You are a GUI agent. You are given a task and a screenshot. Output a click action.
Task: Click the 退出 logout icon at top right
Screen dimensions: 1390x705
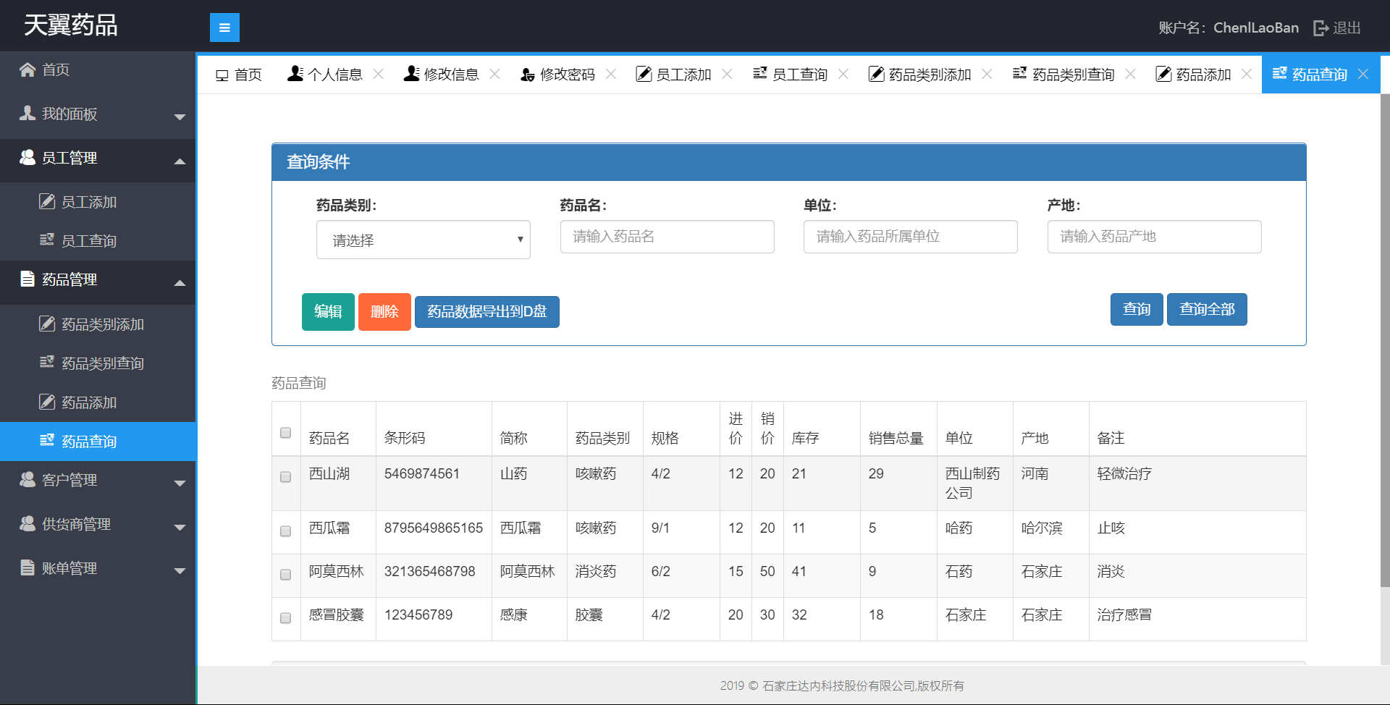point(1320,28)
